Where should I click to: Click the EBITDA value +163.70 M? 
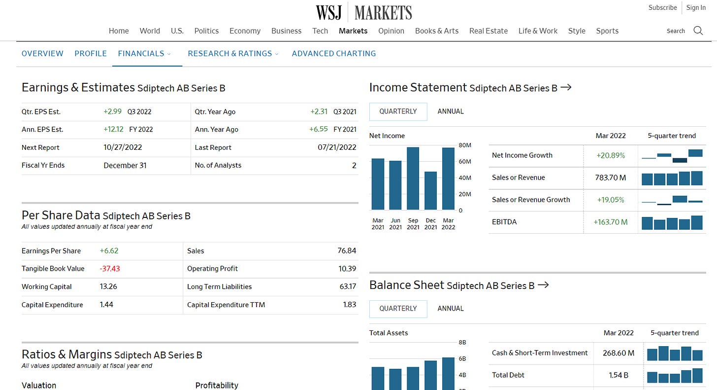(611, 222)
